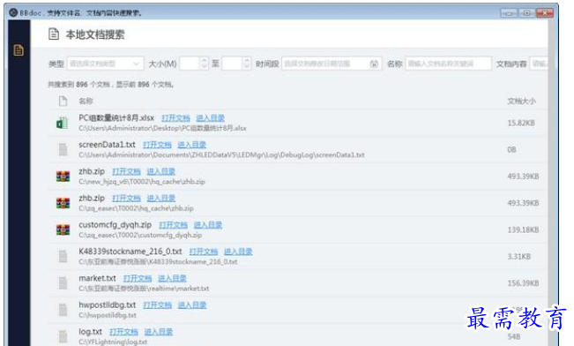Click 打开文档 for screenData1.txt
The width and height of the screenshot is (574, 346).
click(157, 145)
